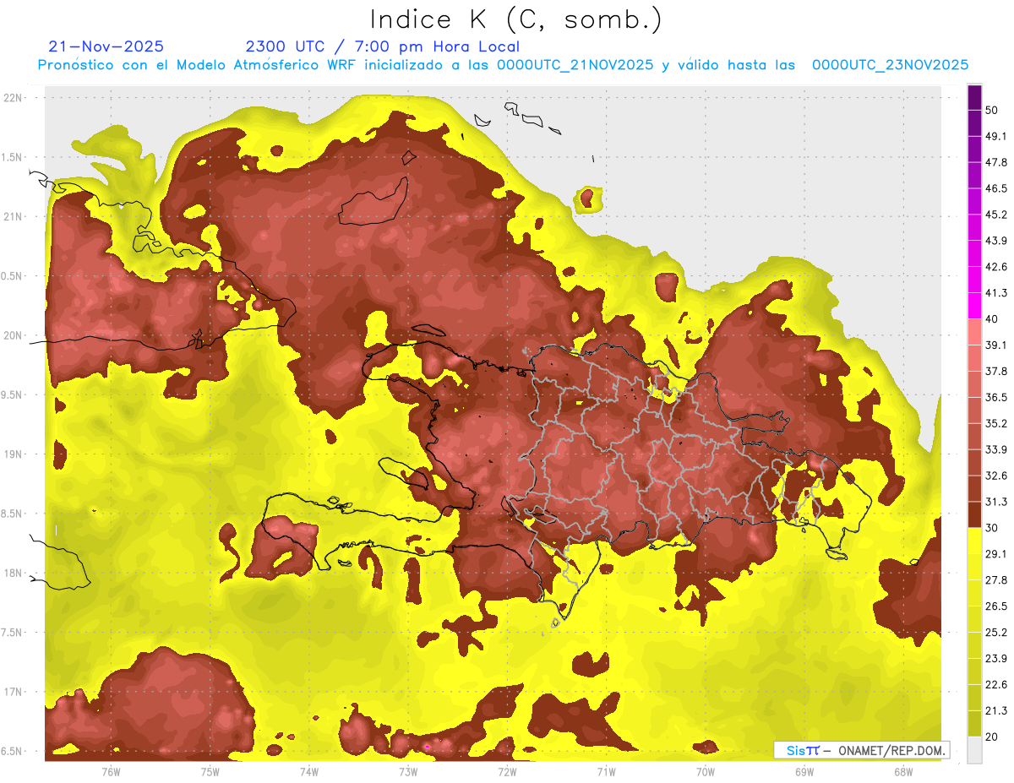This screenshot has height=783, width=1014.
Task: Click the "73W" longitude axis label
Action: click(408, 772)
